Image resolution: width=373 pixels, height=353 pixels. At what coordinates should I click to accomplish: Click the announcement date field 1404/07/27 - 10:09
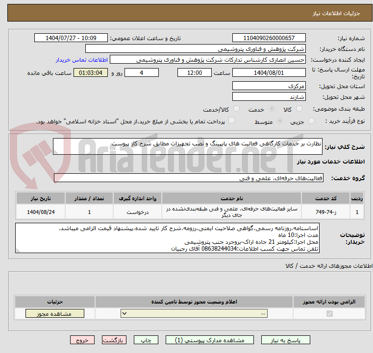71,38
